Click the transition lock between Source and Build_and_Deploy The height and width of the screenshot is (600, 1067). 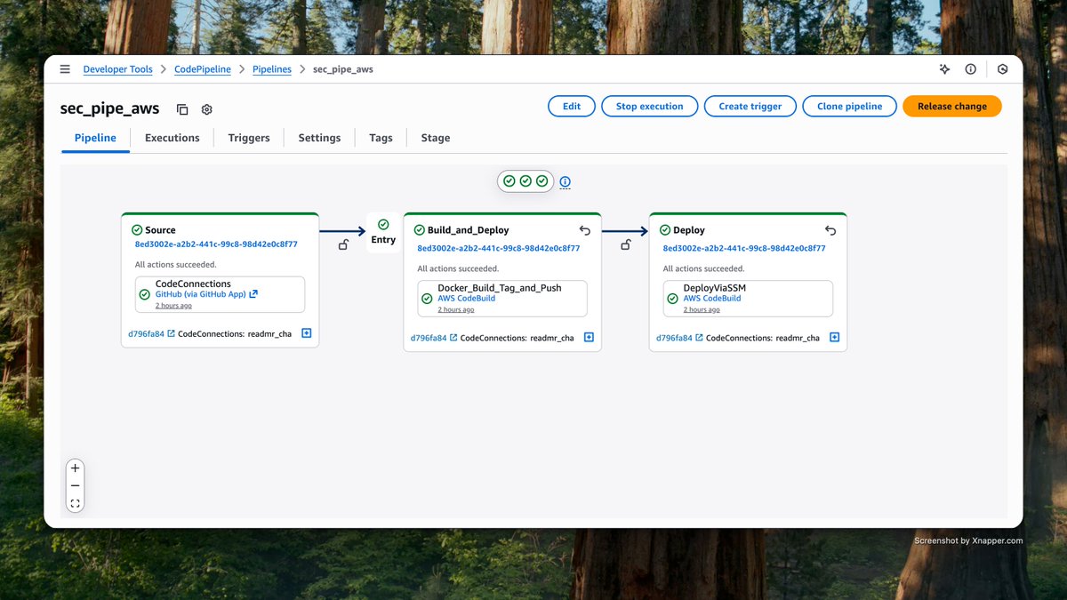click(343, 244)
